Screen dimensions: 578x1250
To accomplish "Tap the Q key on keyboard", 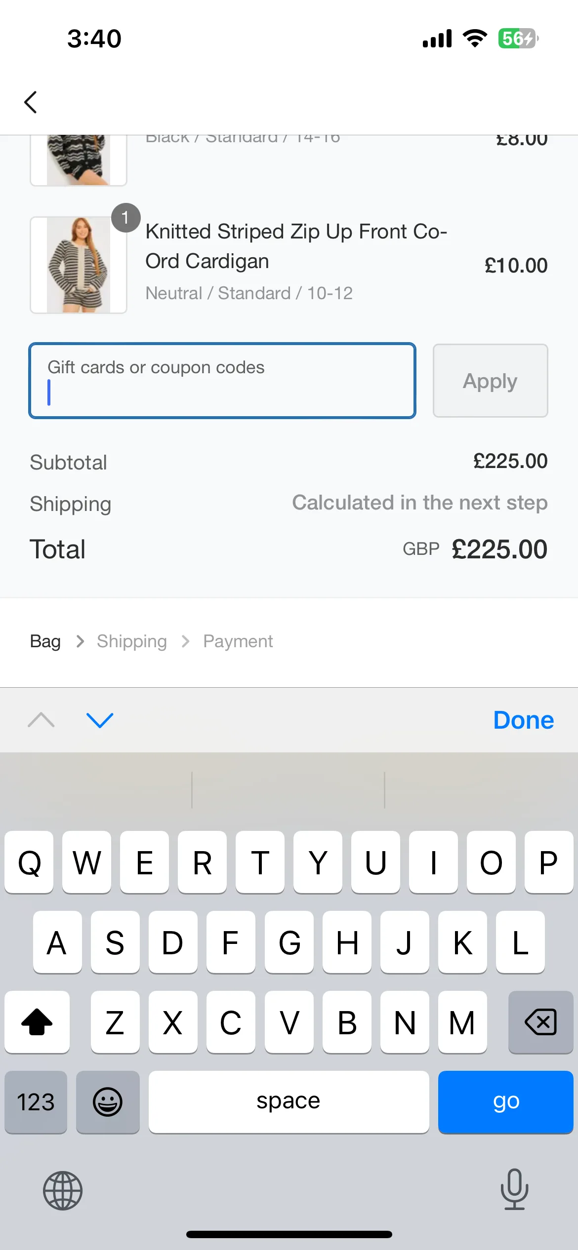I will [29, 862].
